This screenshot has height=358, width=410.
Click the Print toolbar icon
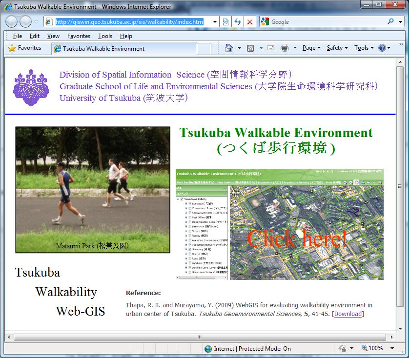click(x=285, y=48)
